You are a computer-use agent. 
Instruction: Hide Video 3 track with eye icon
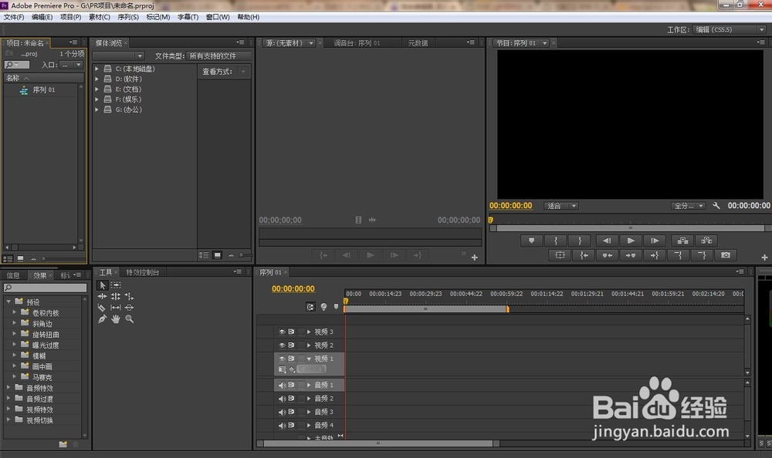[282, 332]
